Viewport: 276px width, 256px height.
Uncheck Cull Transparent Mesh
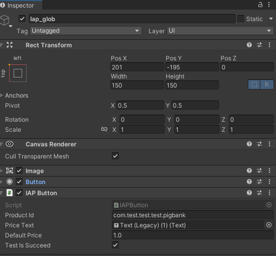click(x=115, y=156)
